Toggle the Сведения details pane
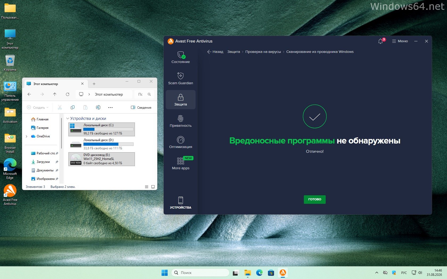 pos(141,108)
